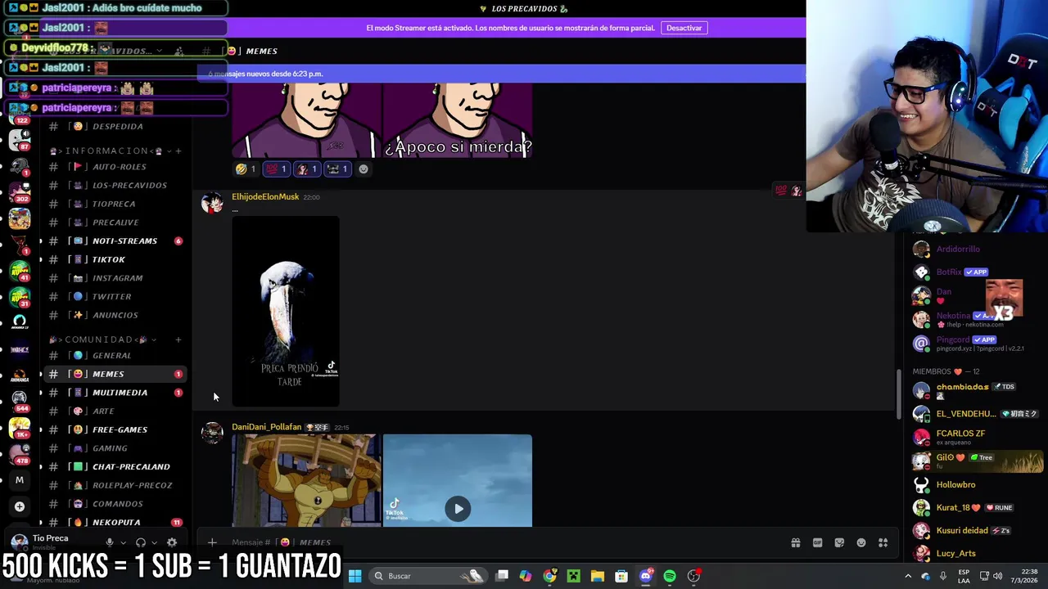Click the taskbar Buscar search box

(x=429, y=576)
